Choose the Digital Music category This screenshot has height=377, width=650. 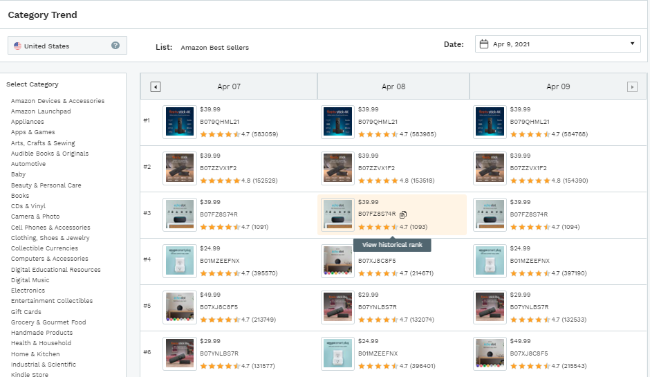[30, 280]
